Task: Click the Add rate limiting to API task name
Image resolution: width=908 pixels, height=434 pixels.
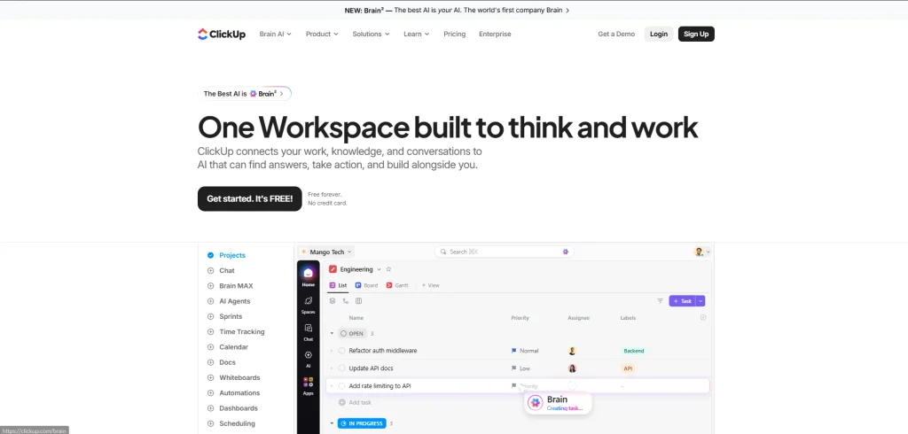Action: pyautogui.click(x=380, y=386)
